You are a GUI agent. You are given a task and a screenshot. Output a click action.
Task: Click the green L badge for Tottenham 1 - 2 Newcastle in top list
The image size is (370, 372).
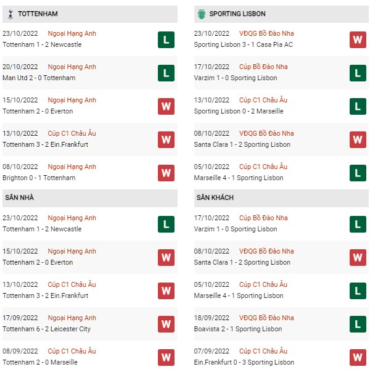click(x=166, y=40)
